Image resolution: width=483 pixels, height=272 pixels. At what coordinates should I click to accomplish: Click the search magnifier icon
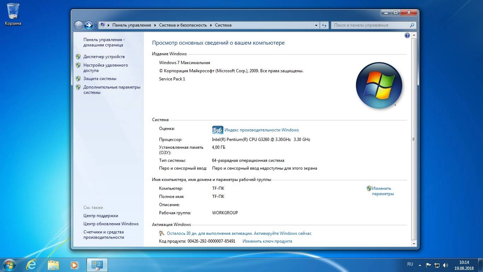(412, 25)
